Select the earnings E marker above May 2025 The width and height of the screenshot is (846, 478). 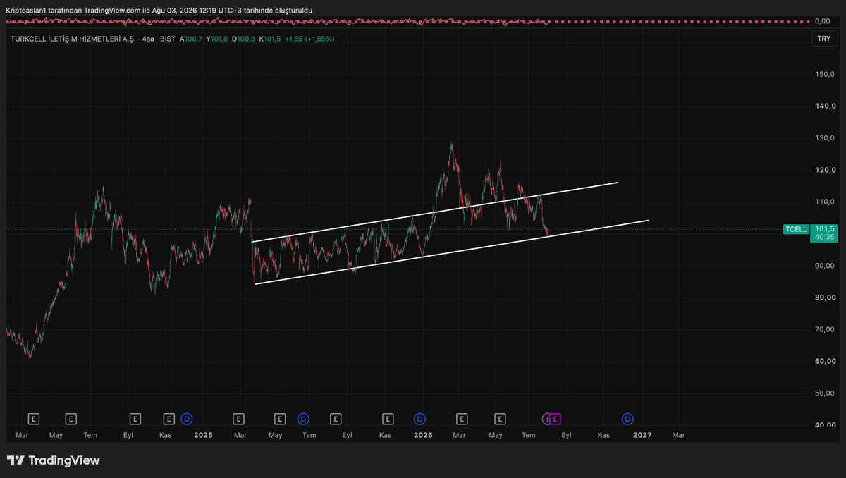280,419
